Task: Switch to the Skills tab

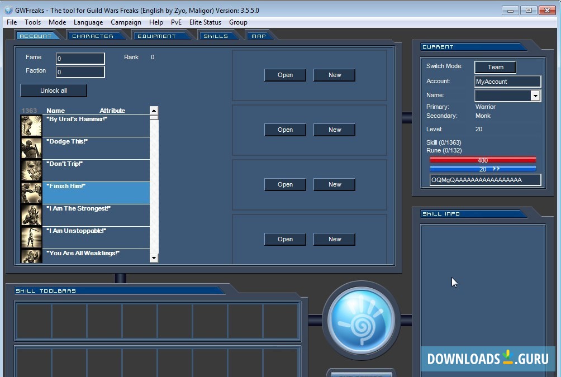Action: pyautogui.click(x=216, y=36)
